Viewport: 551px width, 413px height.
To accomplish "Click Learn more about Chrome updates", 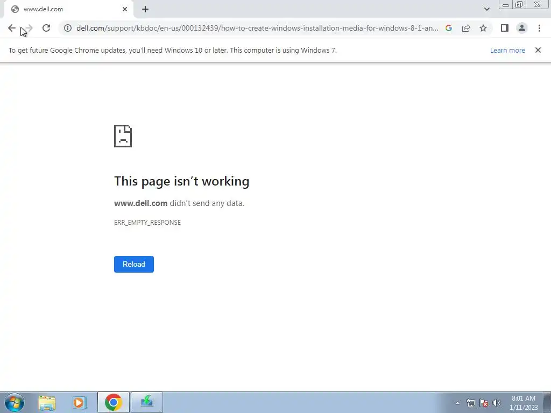I will [507, 50].
